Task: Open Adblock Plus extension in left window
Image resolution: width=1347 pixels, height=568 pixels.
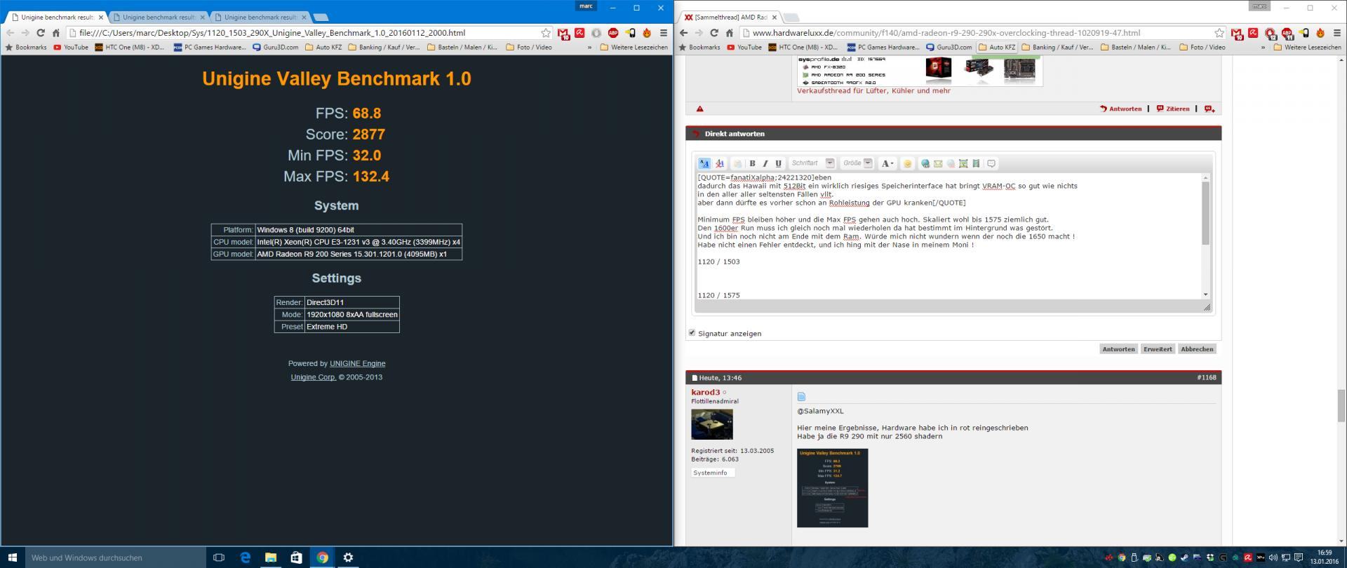Action: 613,33
